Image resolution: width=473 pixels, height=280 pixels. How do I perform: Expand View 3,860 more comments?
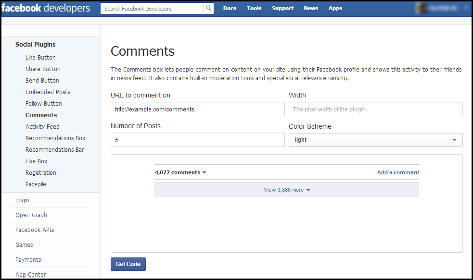286,190
